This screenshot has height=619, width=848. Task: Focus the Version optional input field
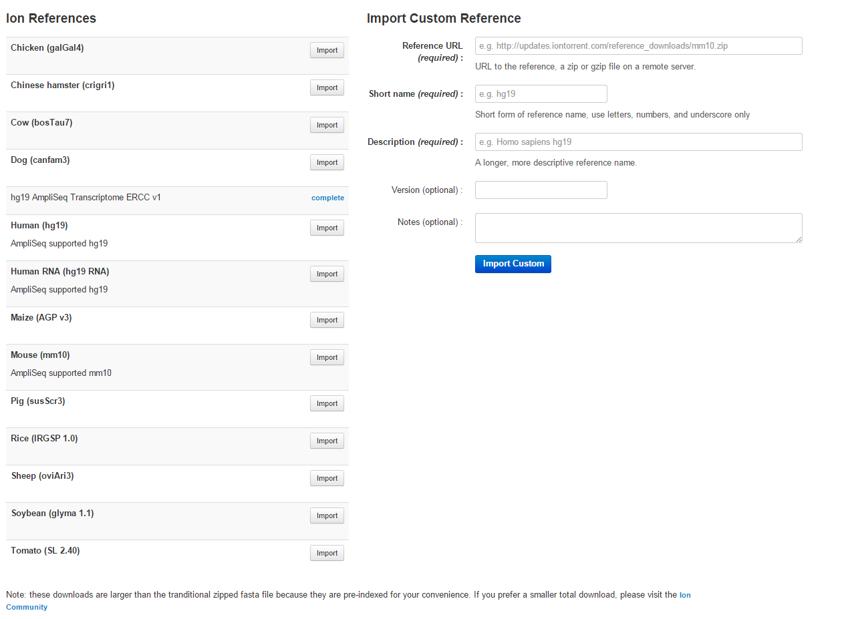(x=541, y=190)
